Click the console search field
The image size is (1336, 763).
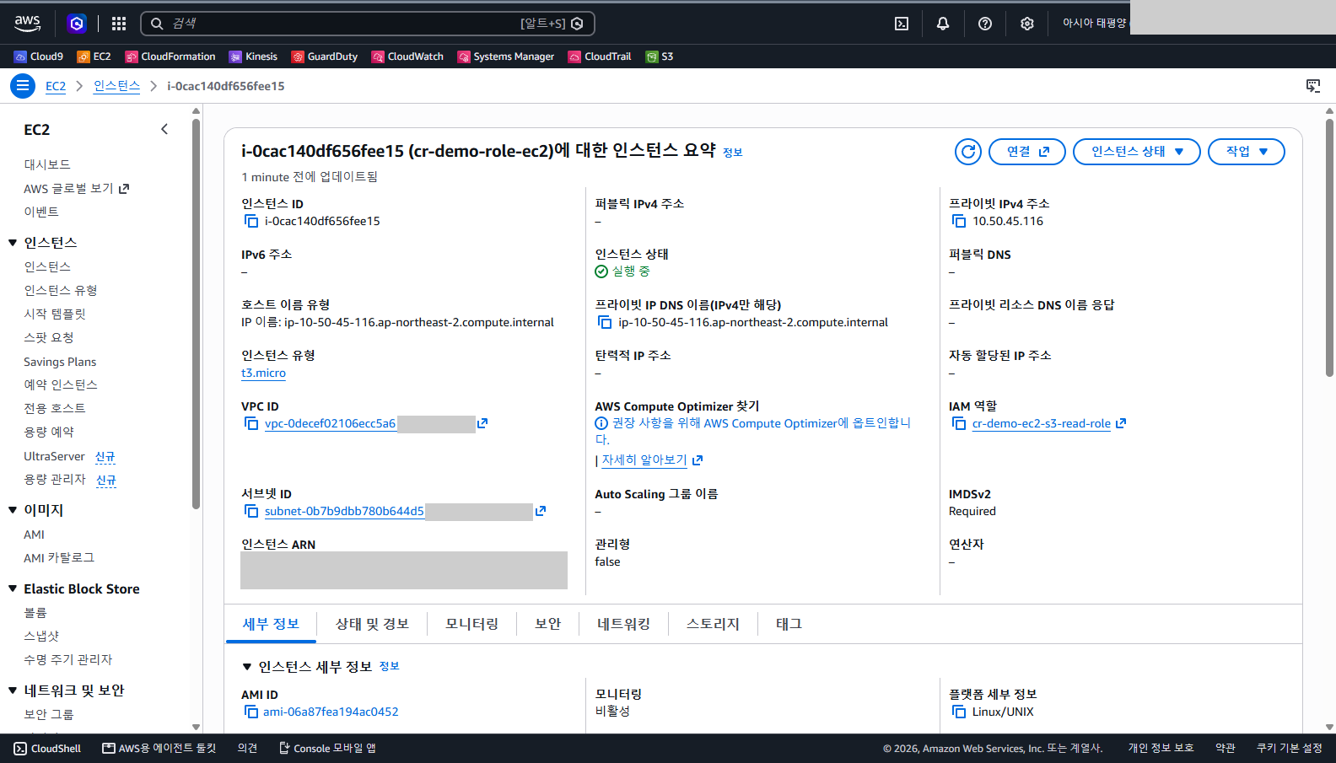[x=368, y=24]
